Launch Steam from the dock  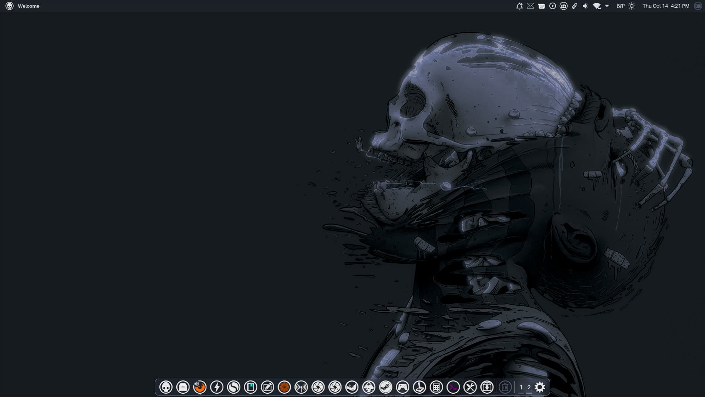[386, 387]
